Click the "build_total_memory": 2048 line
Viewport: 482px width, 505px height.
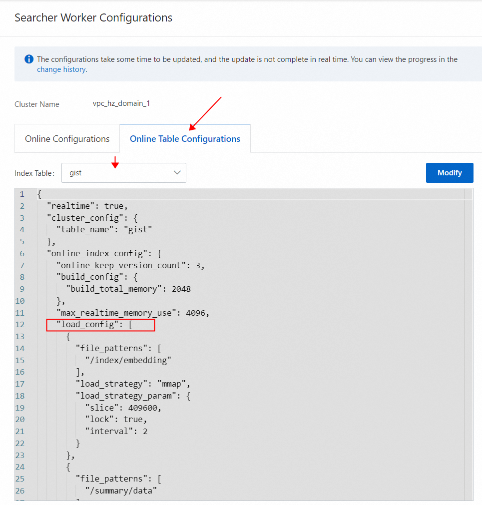pos(128,289)
